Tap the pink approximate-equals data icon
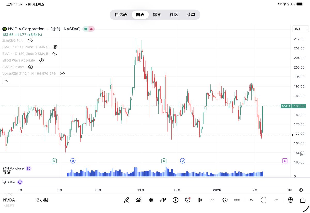The image size is (310, 213). point(91,29)
